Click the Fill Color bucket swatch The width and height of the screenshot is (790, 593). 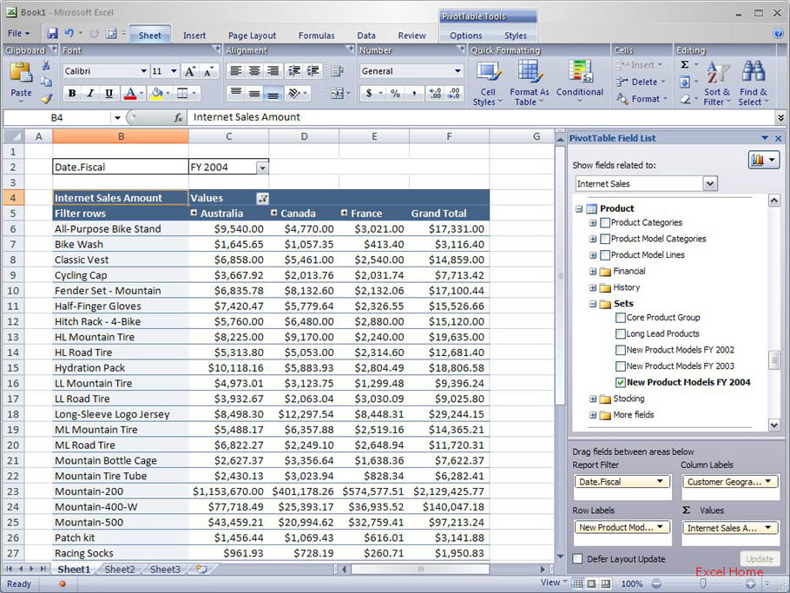point(157,93)
